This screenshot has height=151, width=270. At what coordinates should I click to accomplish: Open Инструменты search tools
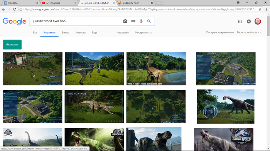pyautogui.click(x=143, y=32)
